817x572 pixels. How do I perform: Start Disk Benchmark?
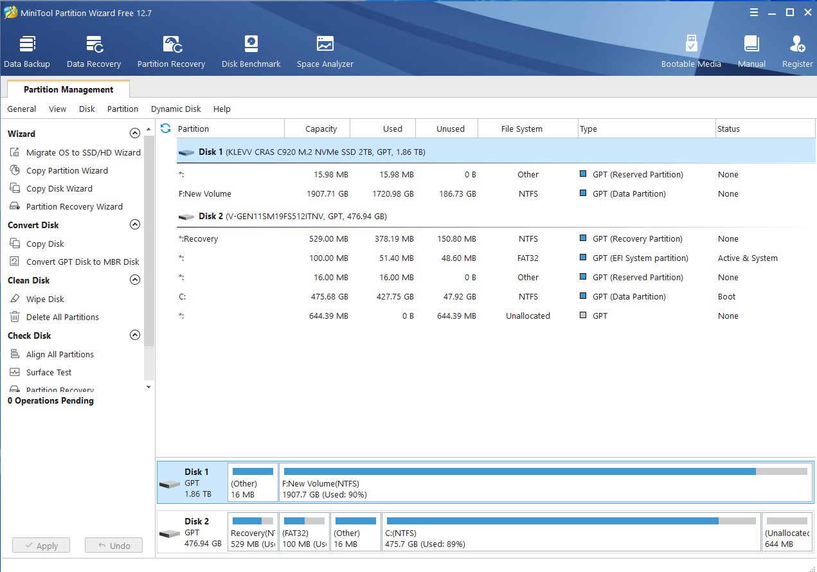pos(251,52)
